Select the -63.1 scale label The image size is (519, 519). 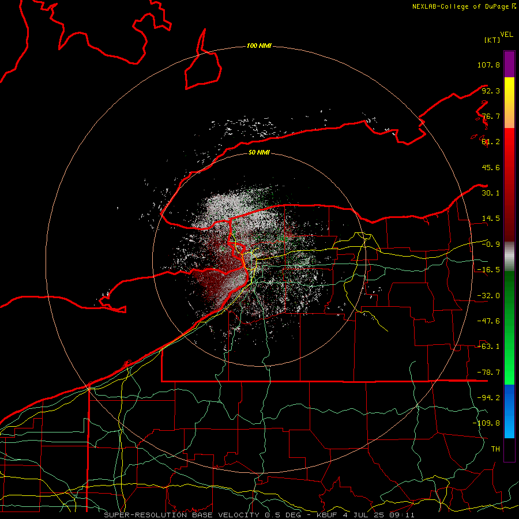point(488,347)
